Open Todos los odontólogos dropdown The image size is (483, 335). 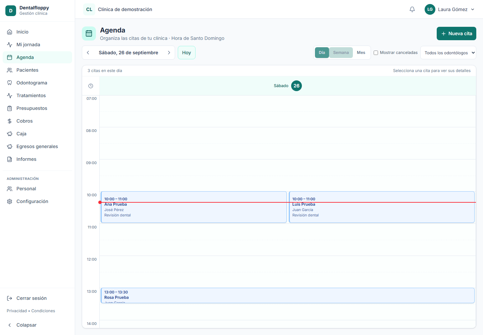[x=448, y=53]
